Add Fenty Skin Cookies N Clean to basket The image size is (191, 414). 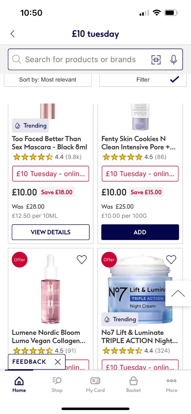(140, 232)
